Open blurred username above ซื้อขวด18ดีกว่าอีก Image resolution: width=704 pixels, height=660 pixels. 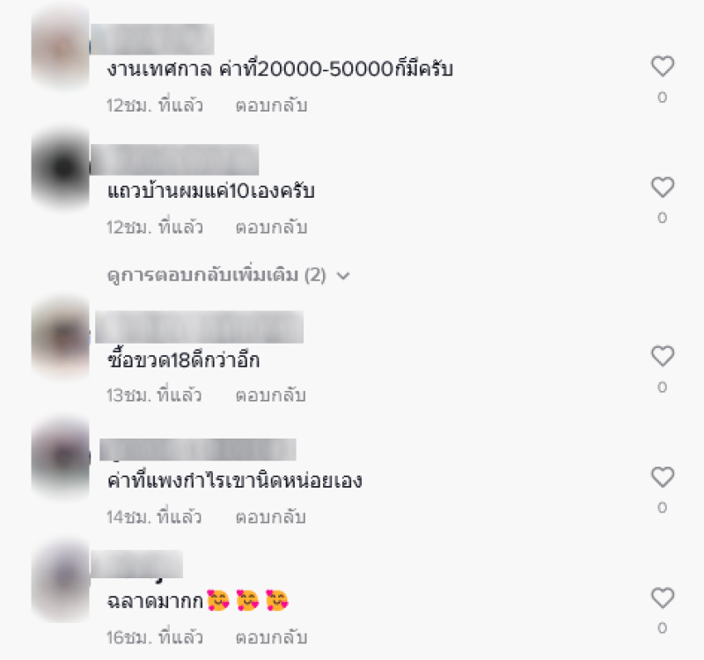[x=200, y=327]
